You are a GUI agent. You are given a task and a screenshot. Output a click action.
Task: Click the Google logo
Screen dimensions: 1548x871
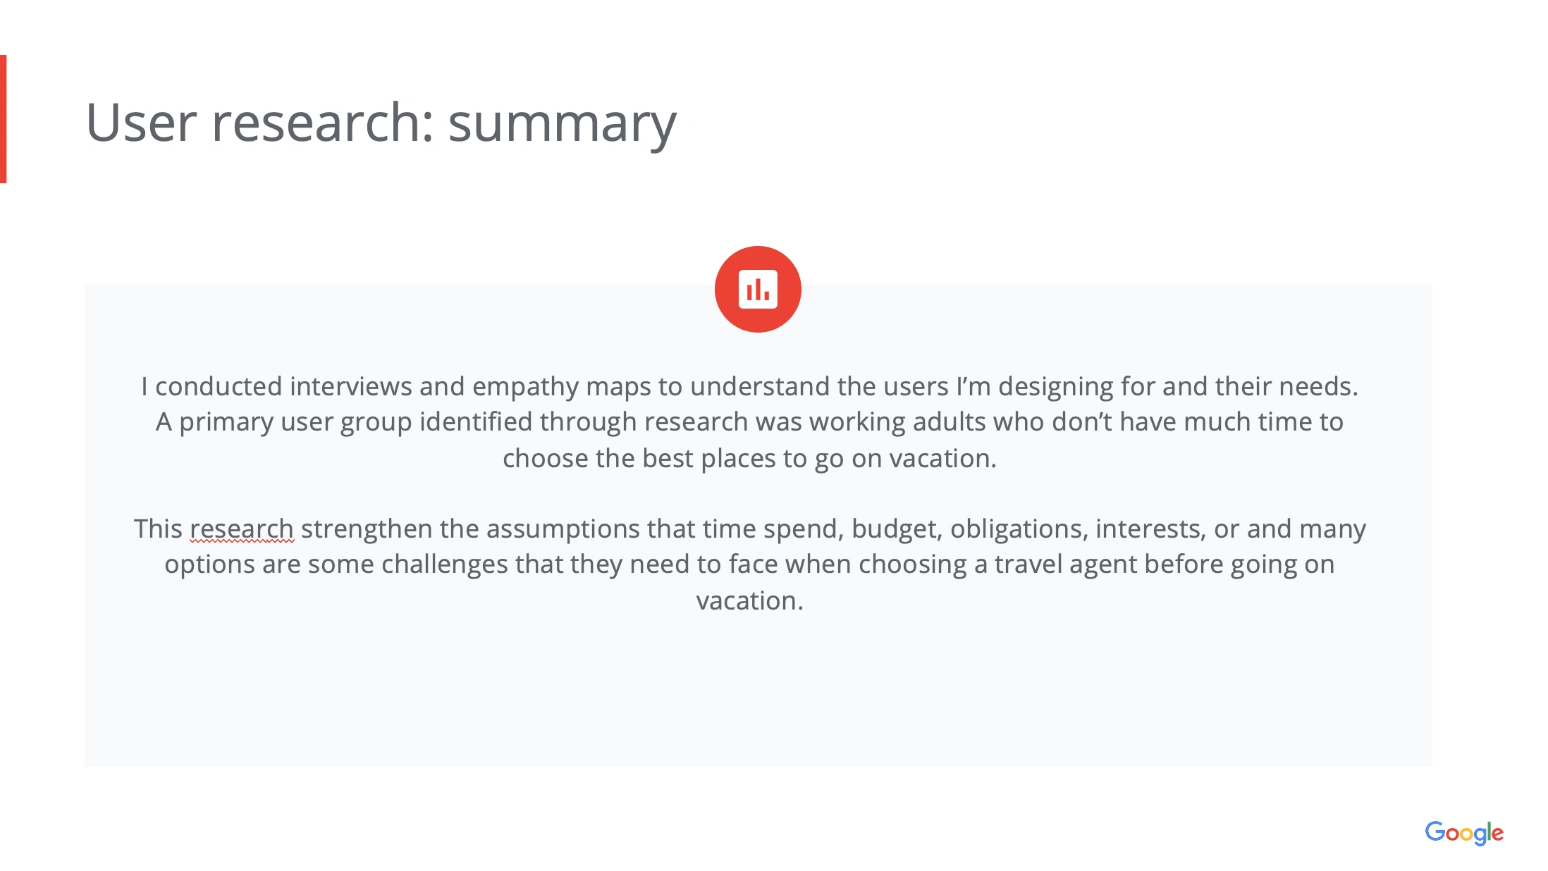[1464, 832]
